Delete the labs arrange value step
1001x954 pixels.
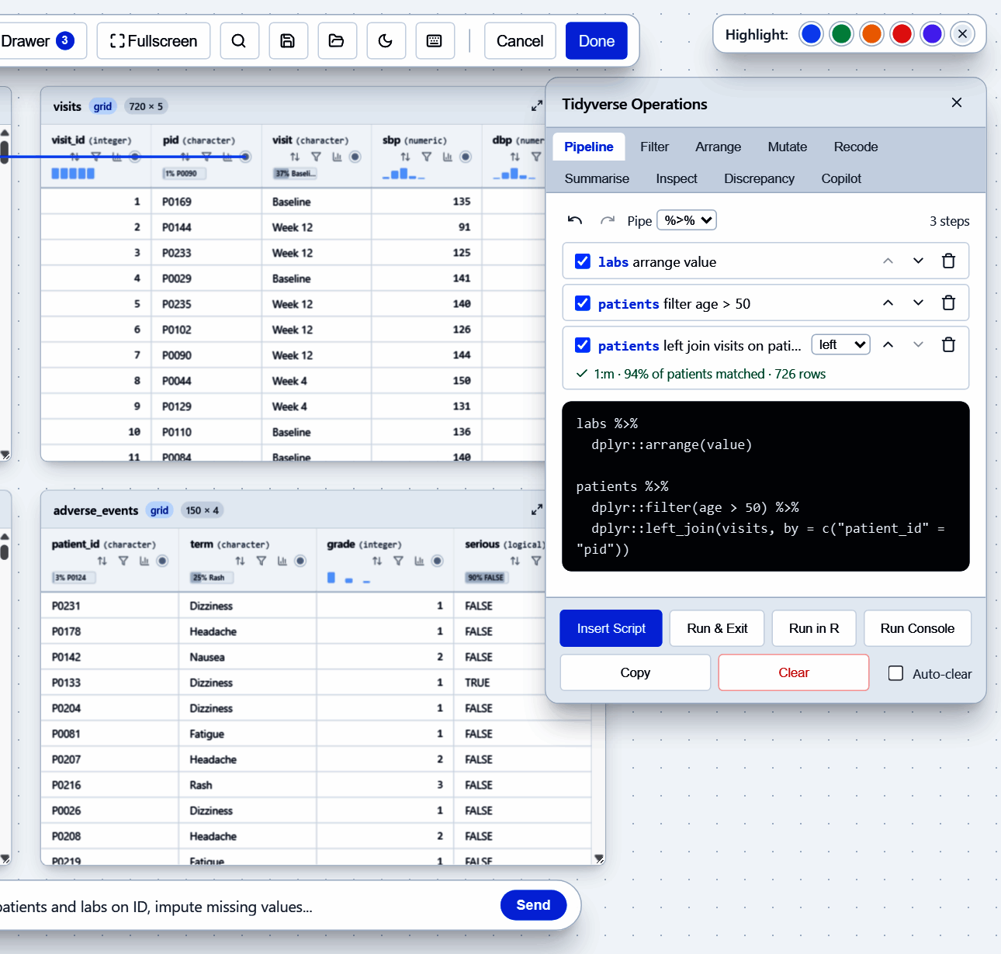pyautogui.click(x=948, y=261)
